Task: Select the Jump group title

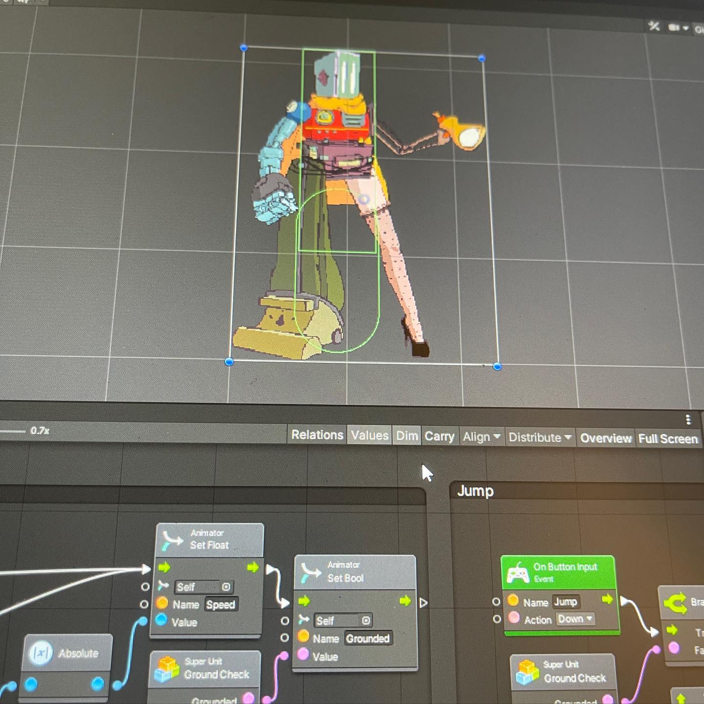Action: pos(475,491)
